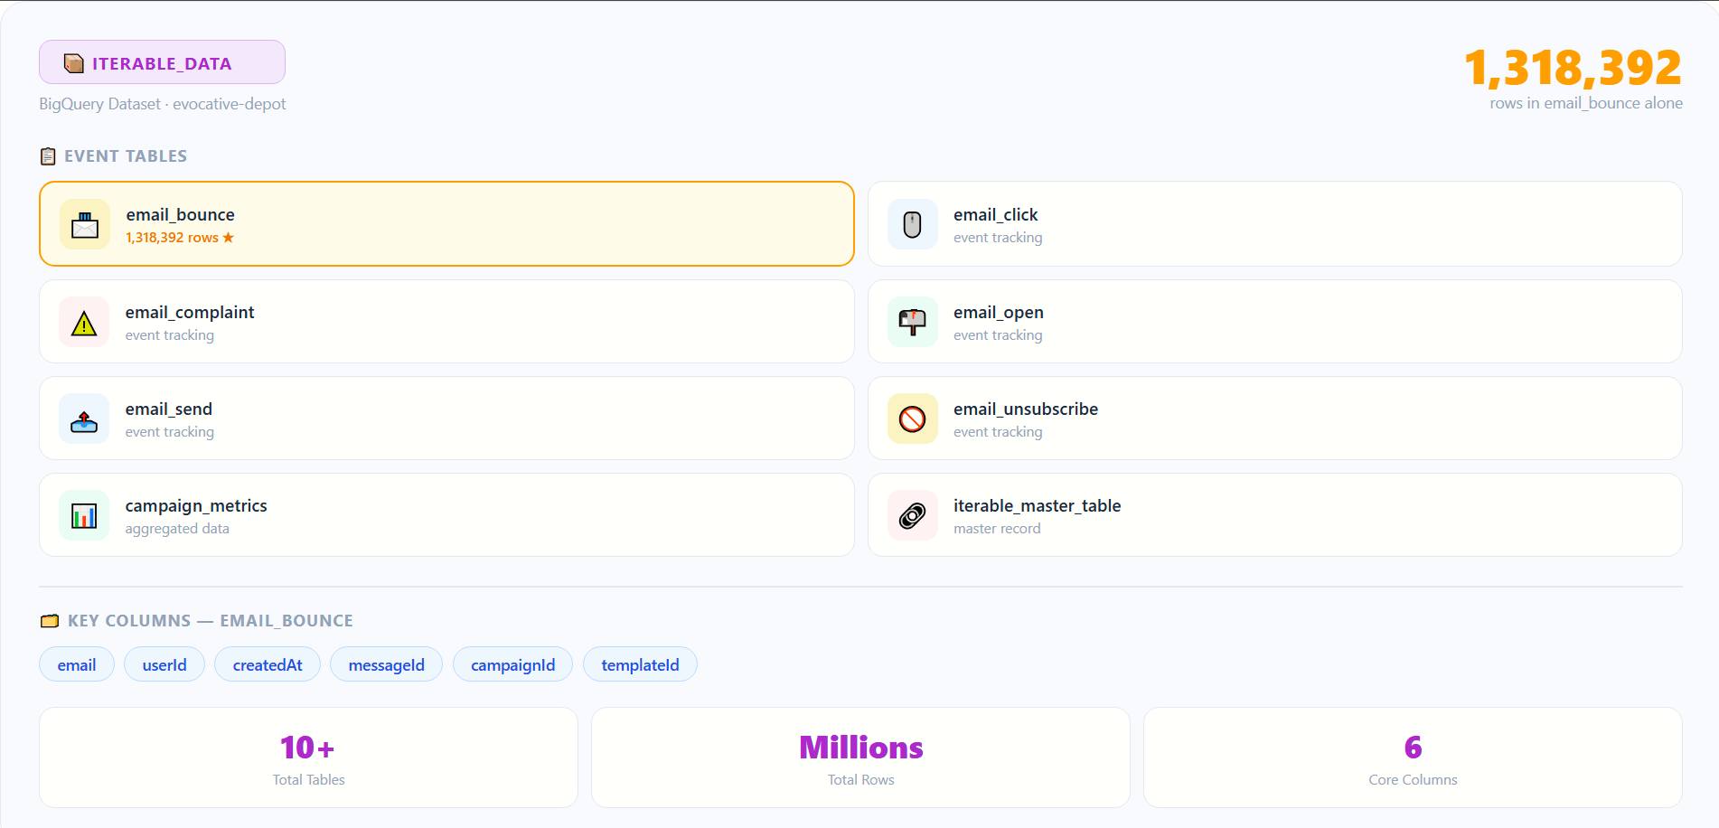Click the '6' value

[1413, 748]
